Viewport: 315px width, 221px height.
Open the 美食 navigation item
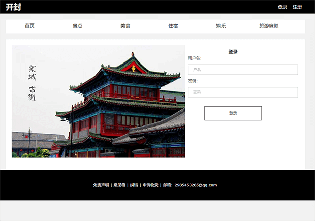click(125, 26)
